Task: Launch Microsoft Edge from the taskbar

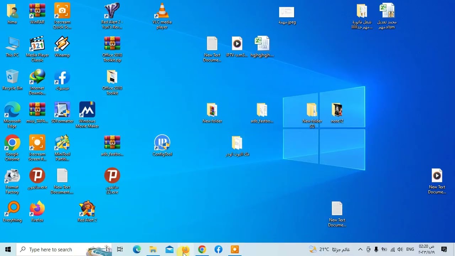Action: pyautogui.click(x=137, y=250)
